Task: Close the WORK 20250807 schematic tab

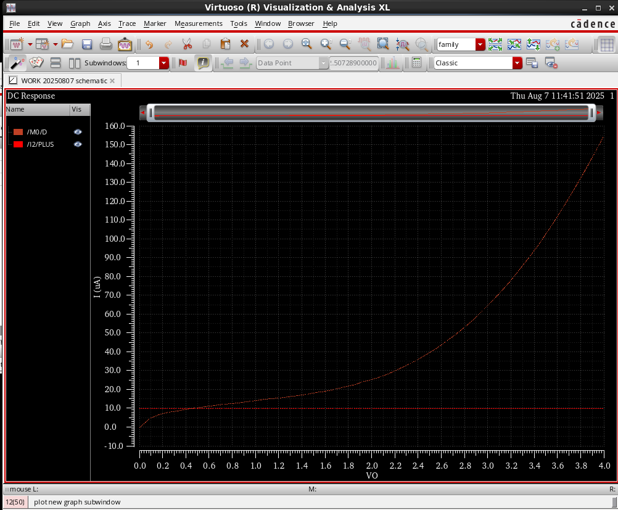Action: point(112,81)
